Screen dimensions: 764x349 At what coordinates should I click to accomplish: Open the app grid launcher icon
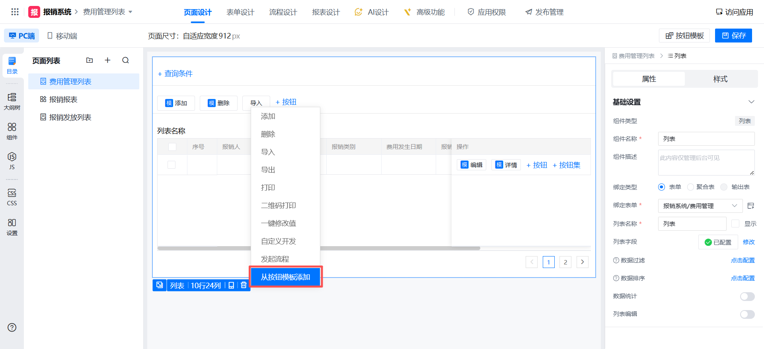(15, 12)
